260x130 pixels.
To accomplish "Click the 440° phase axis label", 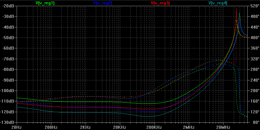I will click(x=254, y=27).
